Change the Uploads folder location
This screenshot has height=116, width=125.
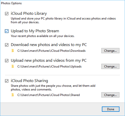coord(110,66)
